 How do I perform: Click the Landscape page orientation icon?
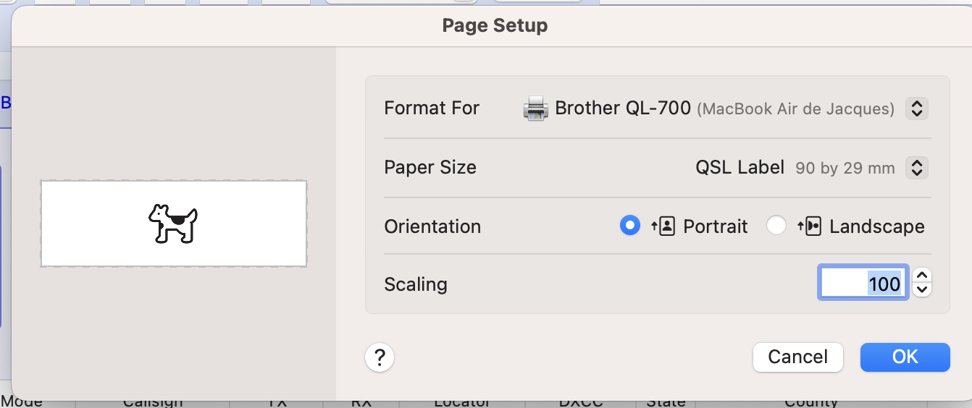(809, 226)
